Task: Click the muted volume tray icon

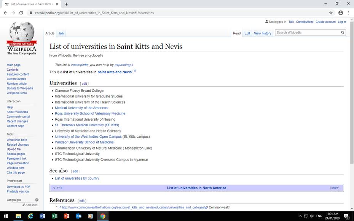Action: click(x=312, y=216)
